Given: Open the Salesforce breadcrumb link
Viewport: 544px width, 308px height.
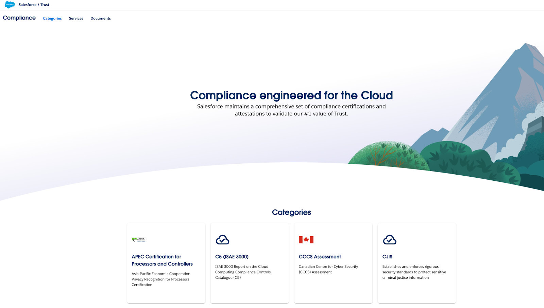Looking at the screenshot, I should (28, 5).
